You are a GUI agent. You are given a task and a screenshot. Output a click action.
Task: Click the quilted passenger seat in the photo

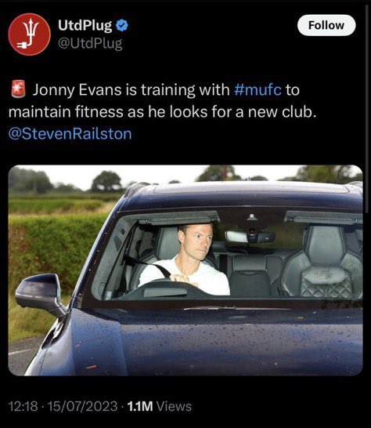pos(322,262)
